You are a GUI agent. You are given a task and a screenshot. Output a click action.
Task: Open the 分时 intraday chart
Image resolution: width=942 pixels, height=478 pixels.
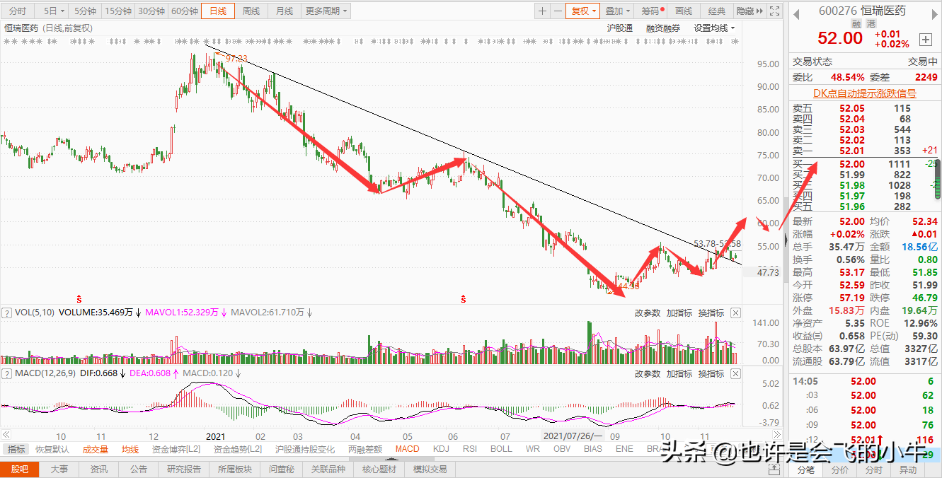point(18,11)
